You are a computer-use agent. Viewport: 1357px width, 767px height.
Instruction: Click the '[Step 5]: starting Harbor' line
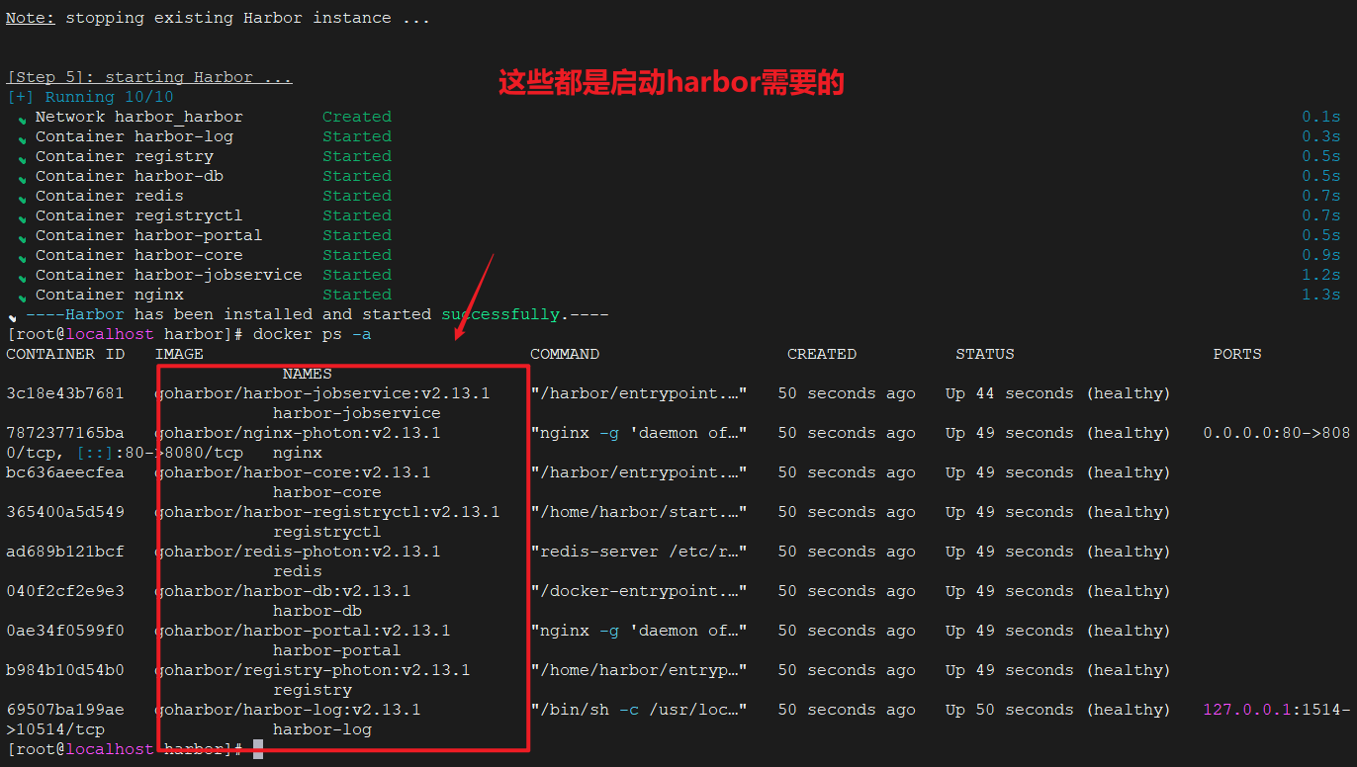tap(149, 77)
